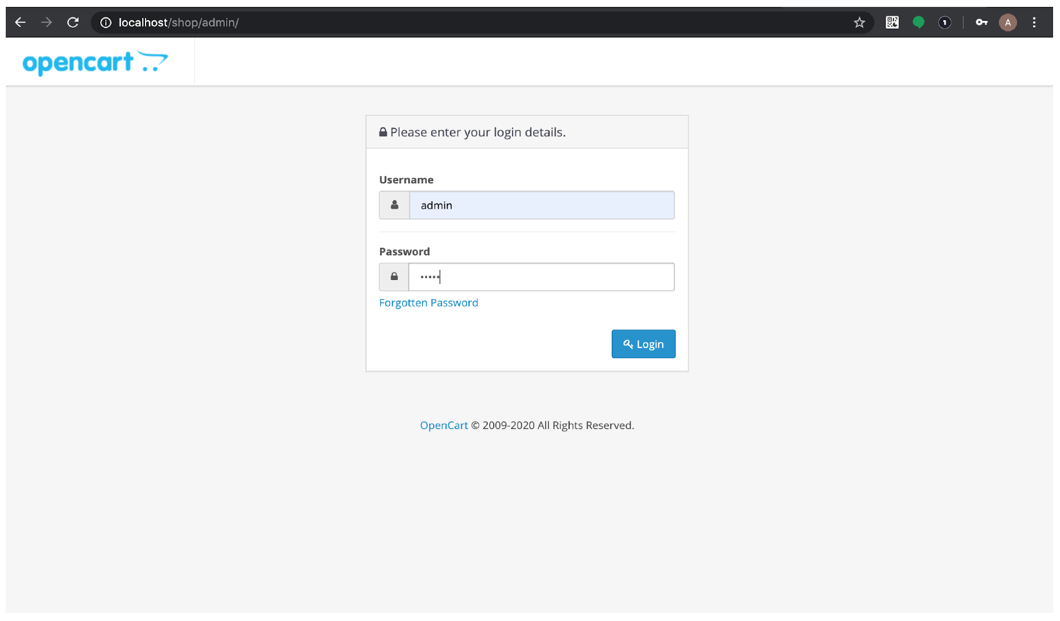The width and height of the screenshot is (1060, 621).
Task: Open the QR code extension icon
Action: 892,22
